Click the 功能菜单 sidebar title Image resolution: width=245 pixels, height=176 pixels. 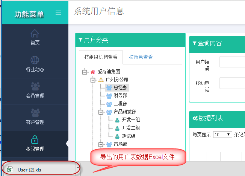coord(29,14)
